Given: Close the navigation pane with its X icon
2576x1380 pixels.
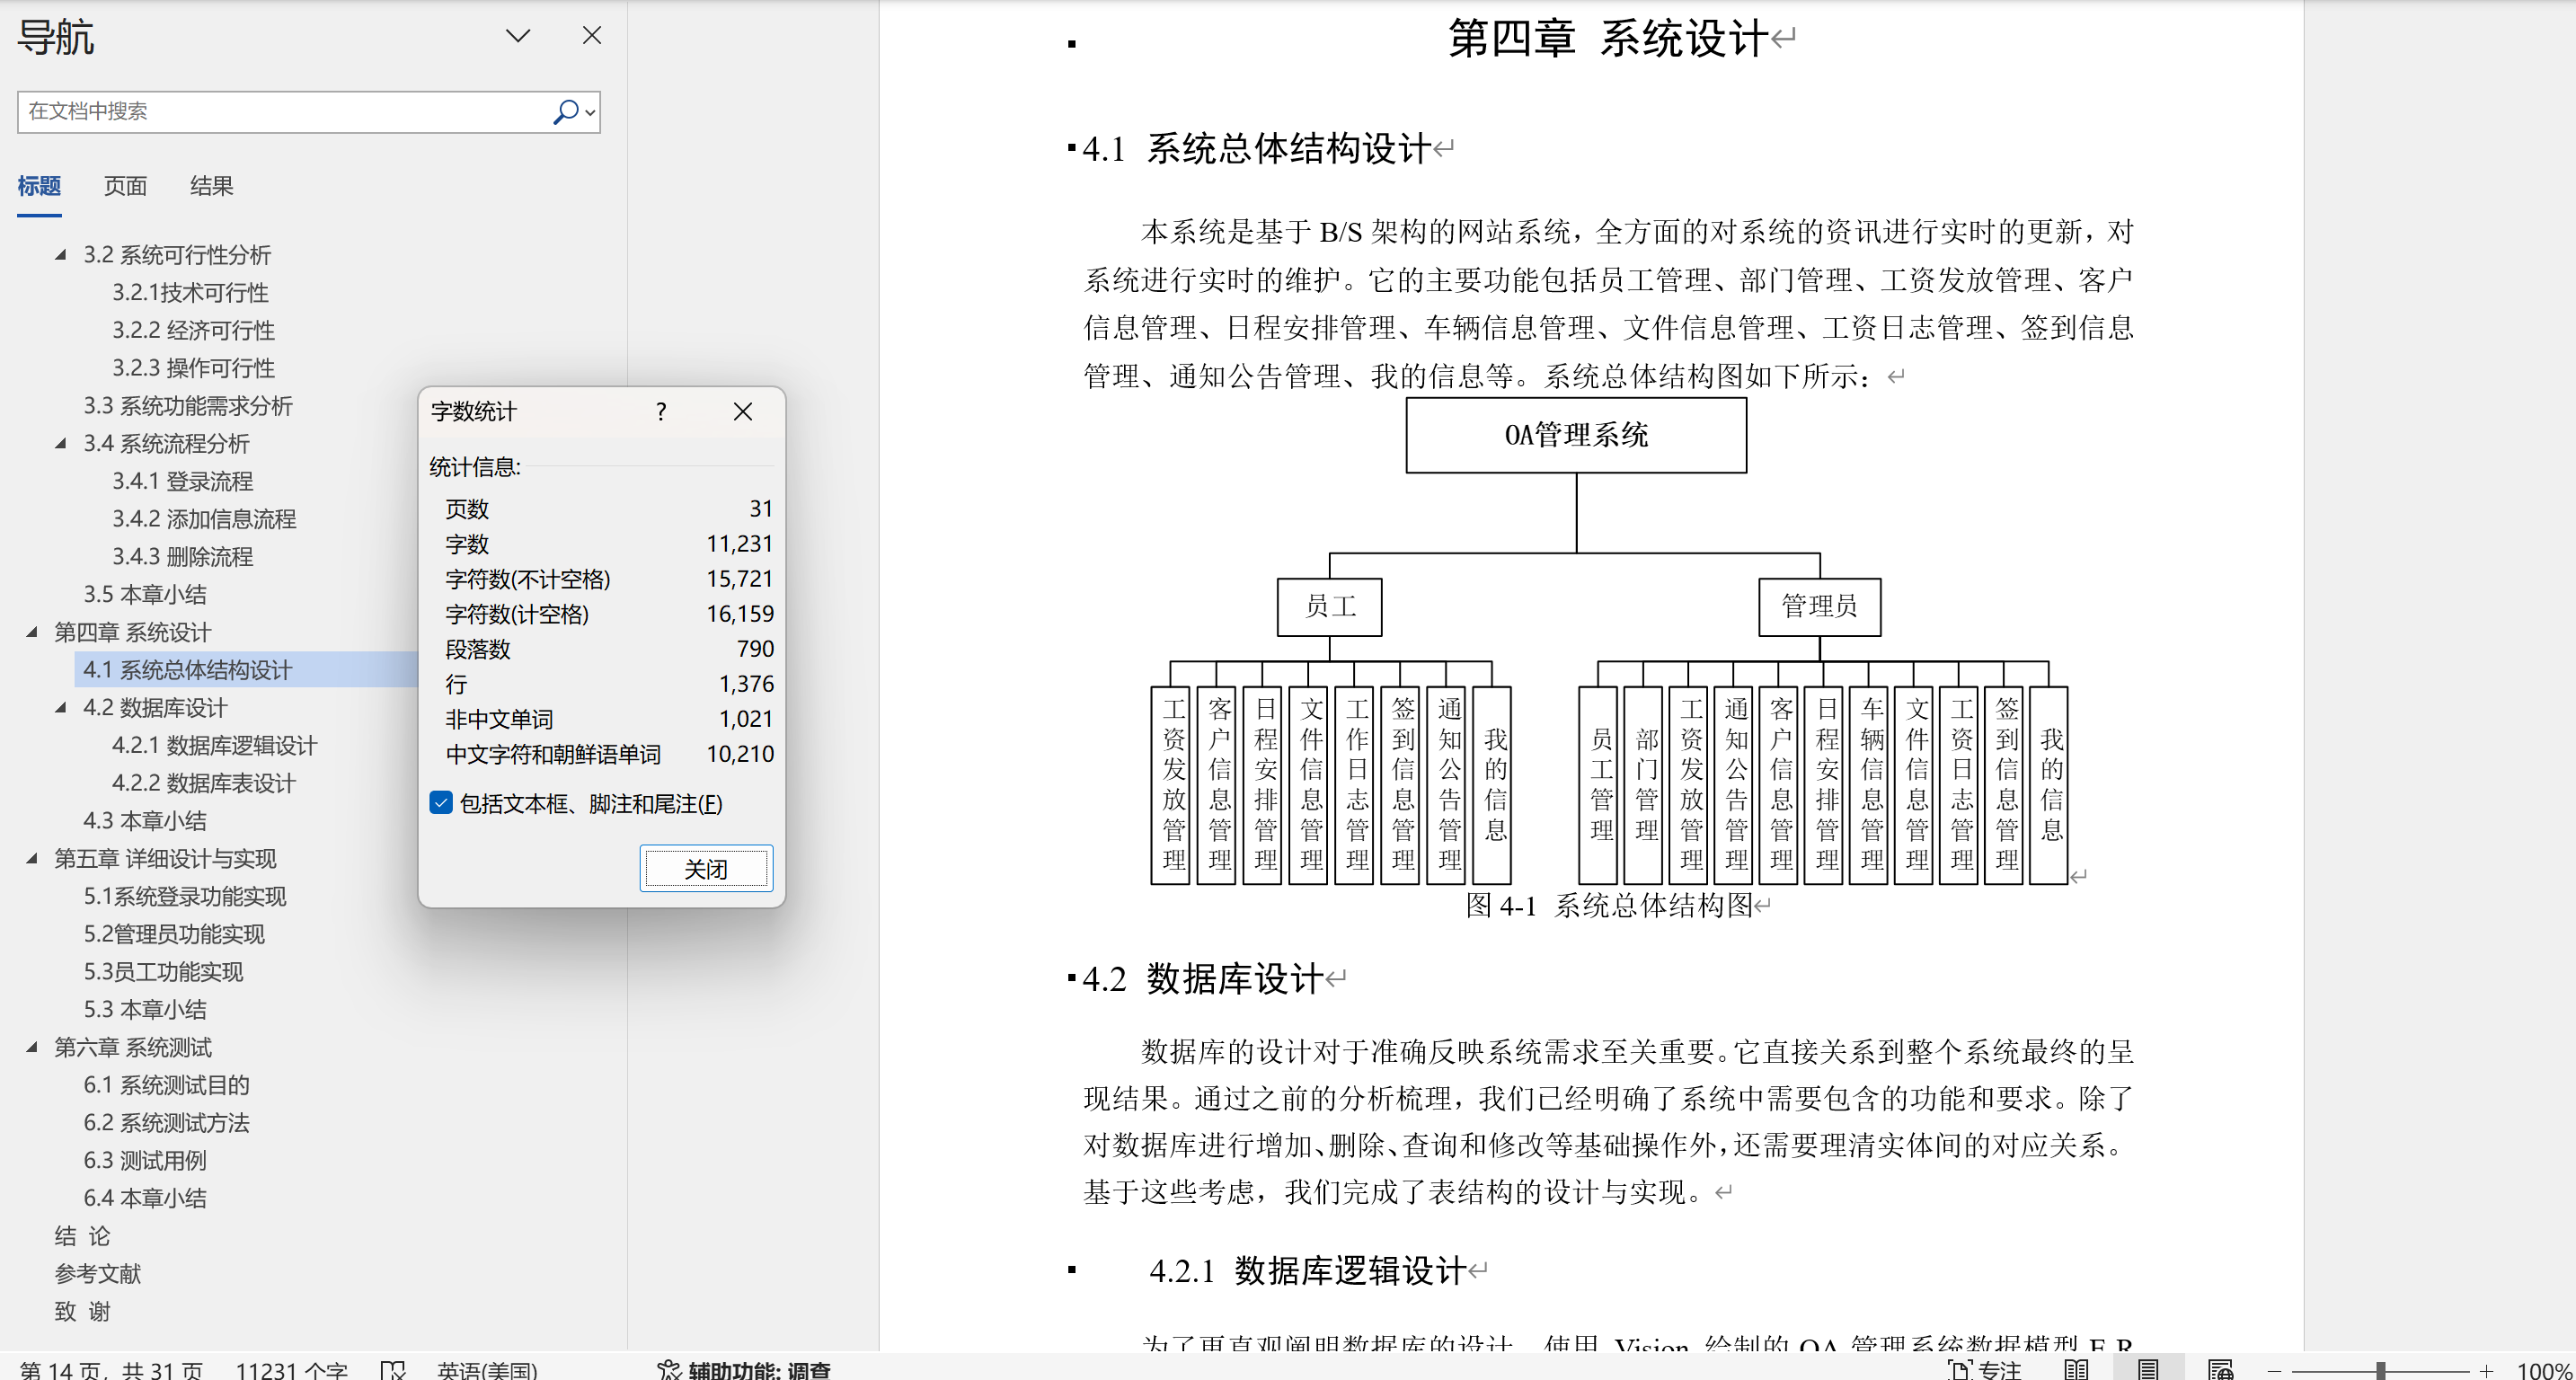Looking at the screenshot, I should click(592, 36).
